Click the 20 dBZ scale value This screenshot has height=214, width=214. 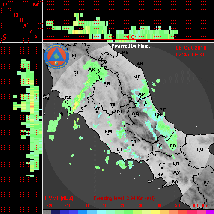123,205
